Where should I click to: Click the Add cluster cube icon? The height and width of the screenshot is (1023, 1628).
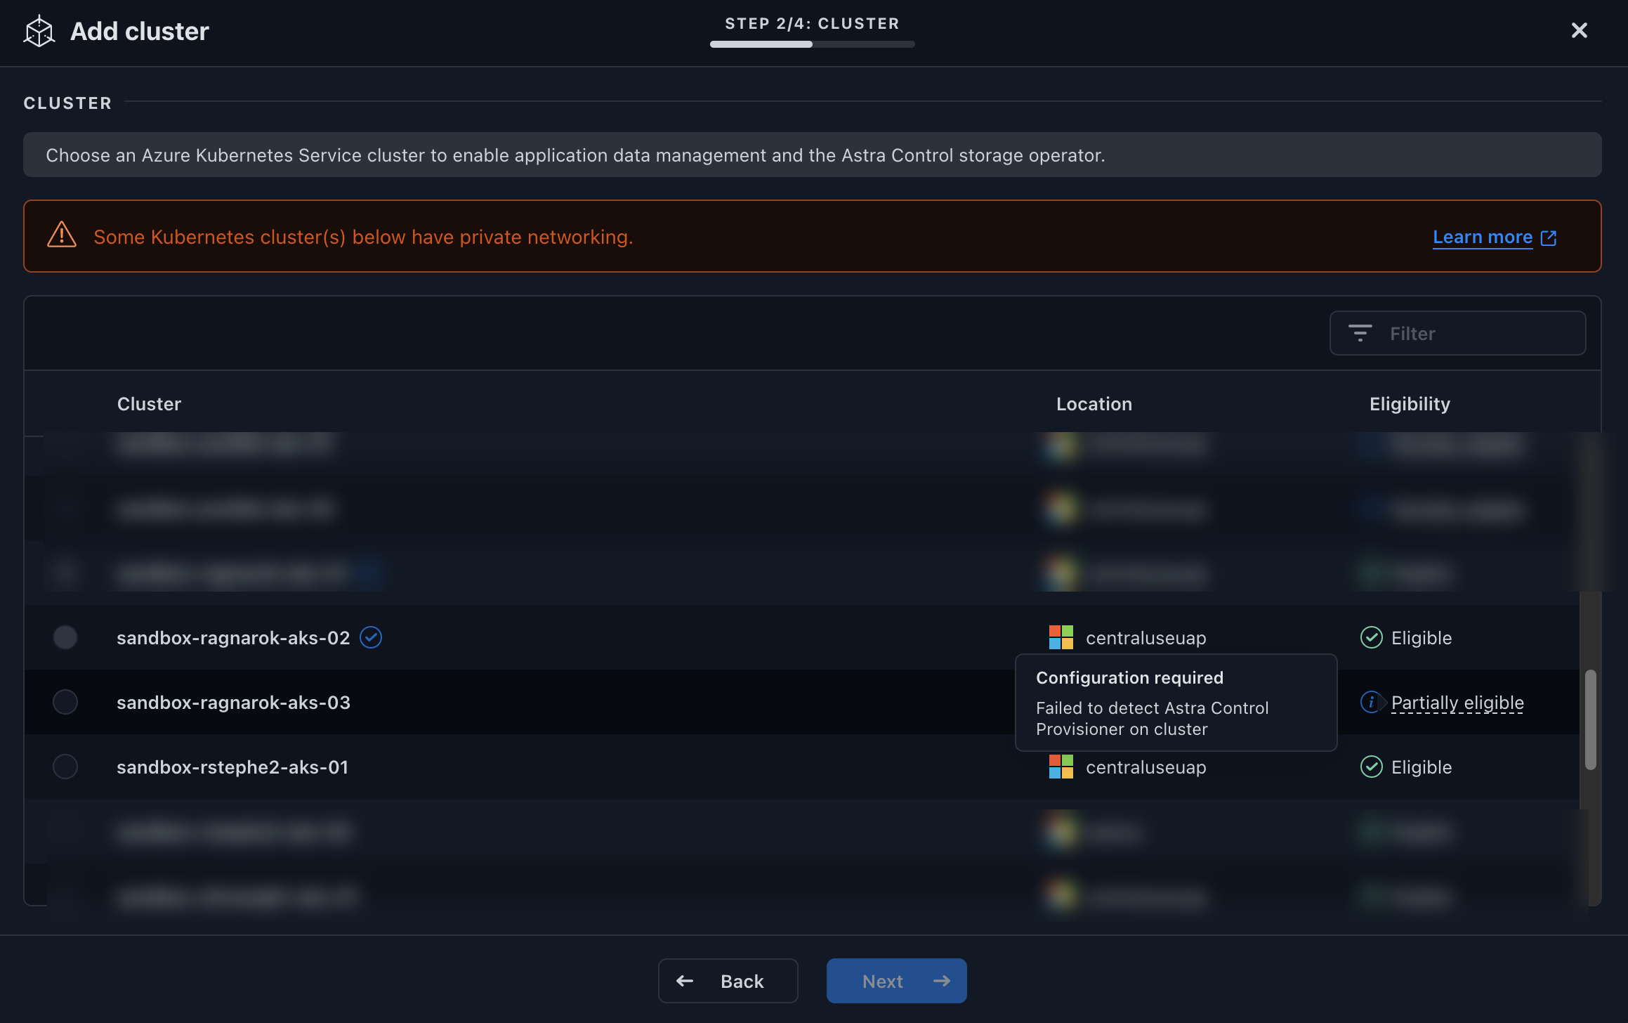pos(39,32)
